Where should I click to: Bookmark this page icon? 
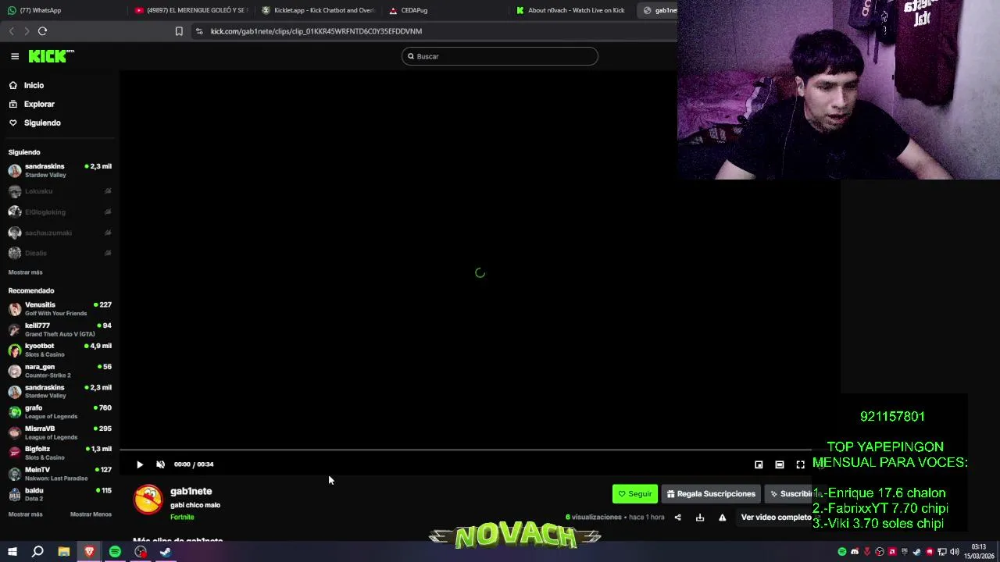(179, 31)
